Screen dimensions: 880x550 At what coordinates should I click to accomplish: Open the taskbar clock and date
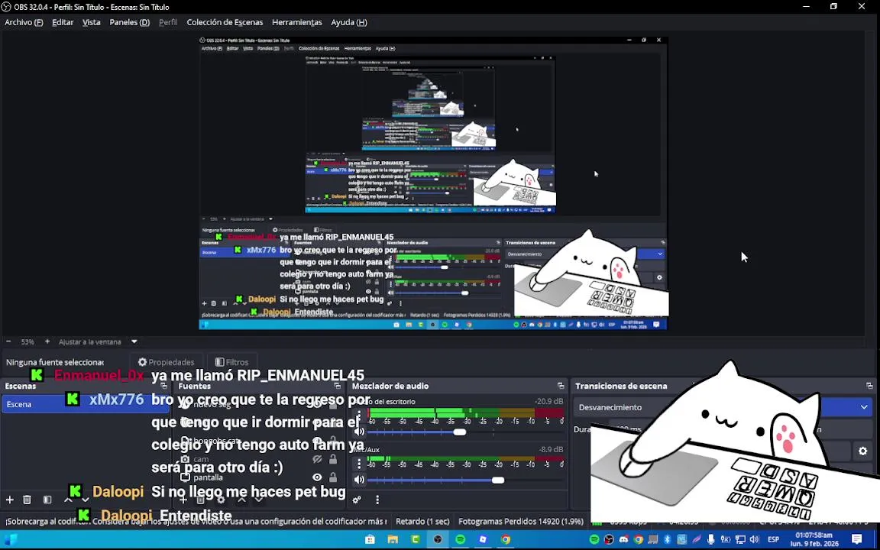[814, 539]
